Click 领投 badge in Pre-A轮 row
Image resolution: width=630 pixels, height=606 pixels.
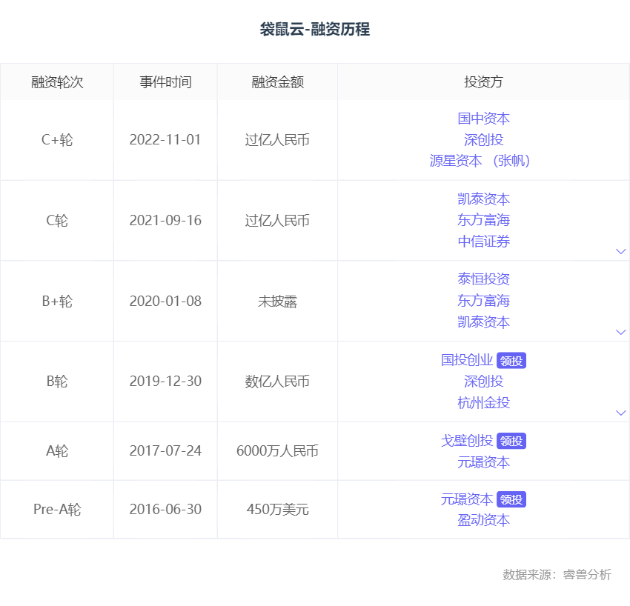pos(511,499)
